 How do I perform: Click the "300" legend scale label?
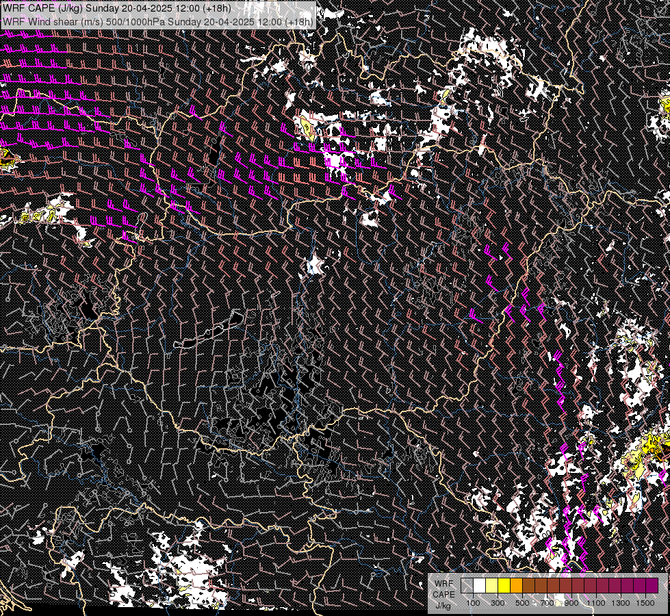(498, 603)
